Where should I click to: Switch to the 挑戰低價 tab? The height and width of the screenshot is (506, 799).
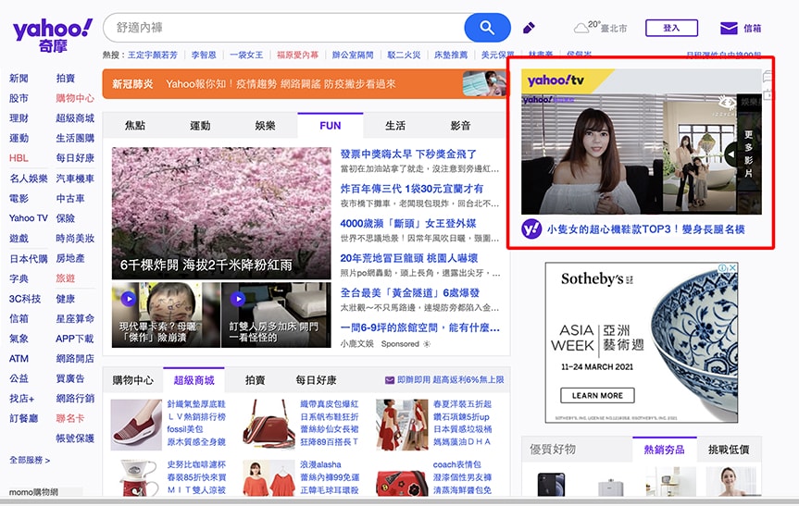(729, 450)
